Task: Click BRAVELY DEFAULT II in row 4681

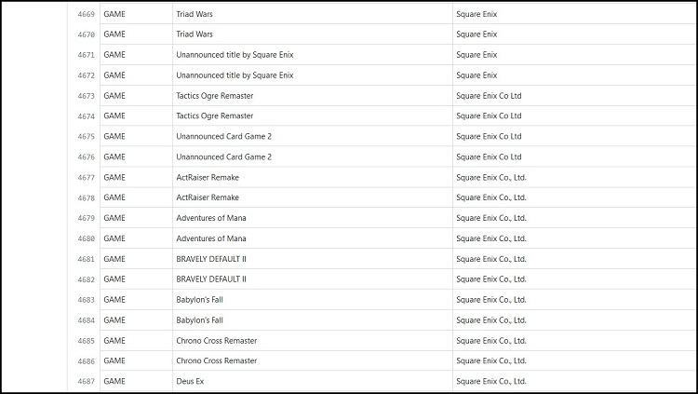Action: pos(211,259)
